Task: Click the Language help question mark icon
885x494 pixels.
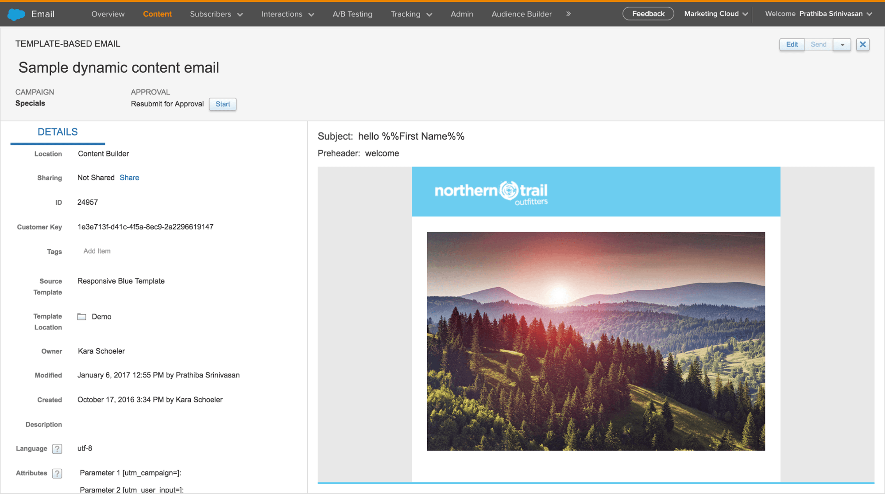Action: (x=57, y=449)
